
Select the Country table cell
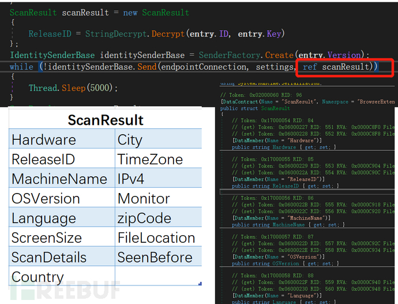click(x=38, y=277)
